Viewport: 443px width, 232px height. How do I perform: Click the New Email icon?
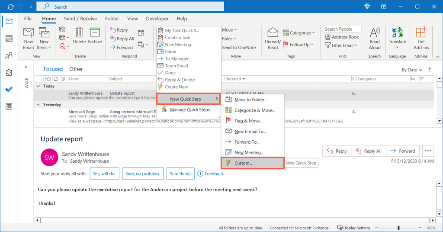[28, 32]
